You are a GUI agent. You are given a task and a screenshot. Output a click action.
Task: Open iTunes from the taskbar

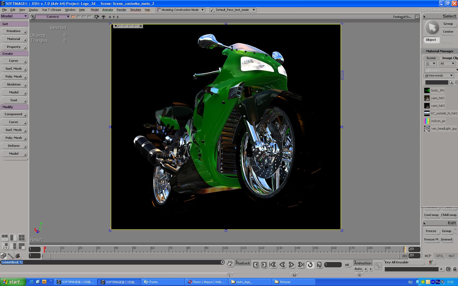163,282
